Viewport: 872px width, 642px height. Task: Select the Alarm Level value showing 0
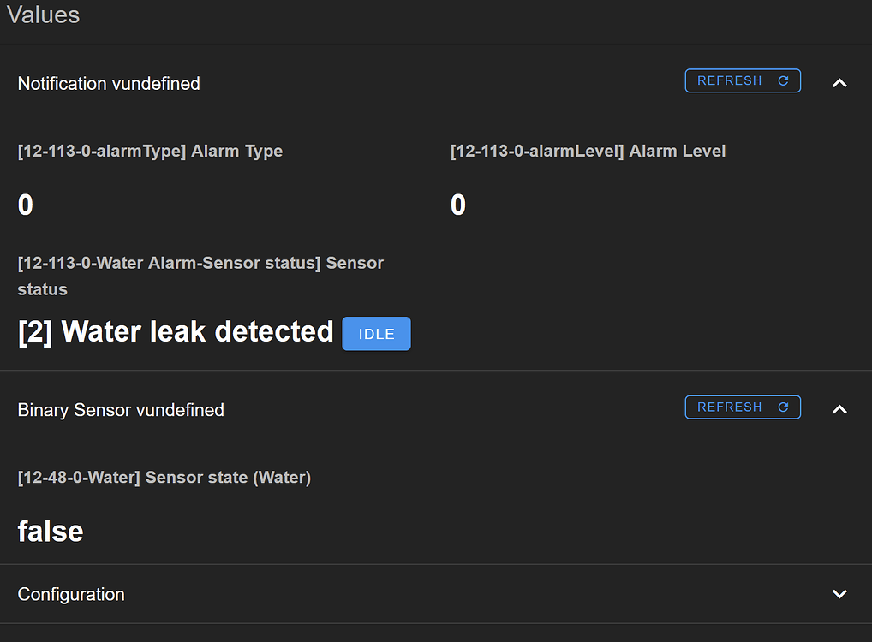click(457, 204)
